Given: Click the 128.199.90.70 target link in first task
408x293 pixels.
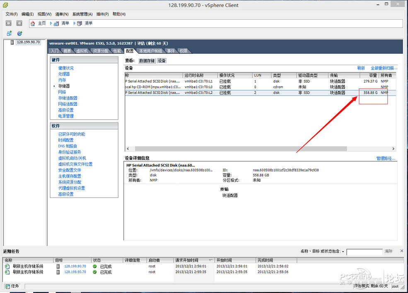Looking at the screenshot, I should pyautogui.click(x=75, y=266).
